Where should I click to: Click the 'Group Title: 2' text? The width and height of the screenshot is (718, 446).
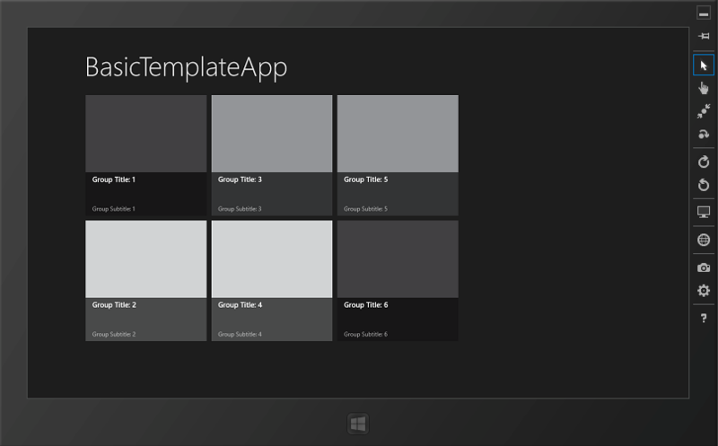pyautogui.click(x=114, y=305)
